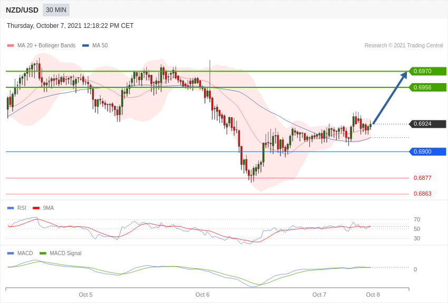Click the RSI 70 level value
The image size is (448, 303).
pos(417,219)
